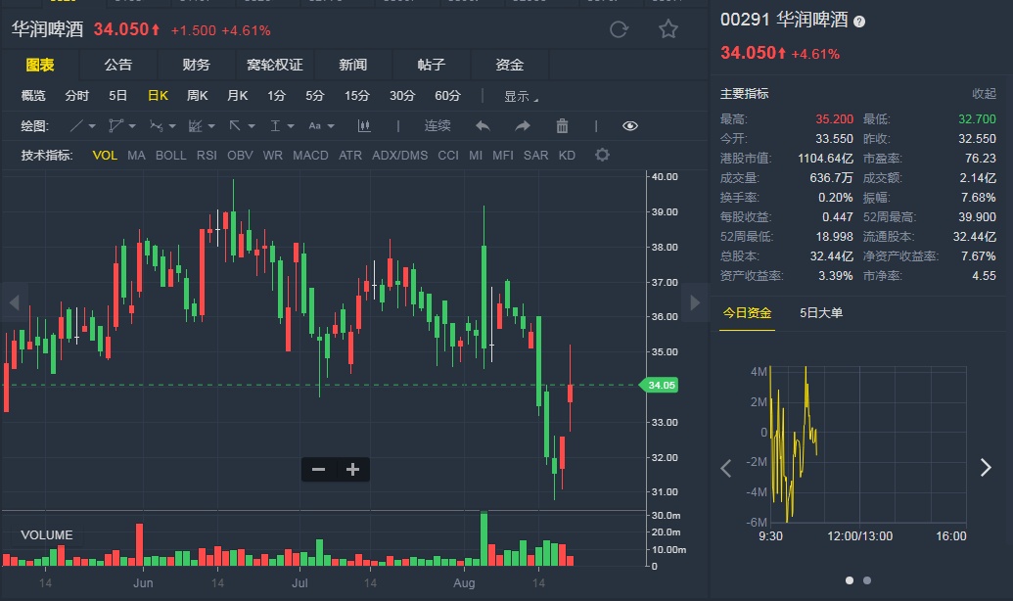Switch chart to 15分 interval
Screen dimensions: 1013x601
click(356, 96)
